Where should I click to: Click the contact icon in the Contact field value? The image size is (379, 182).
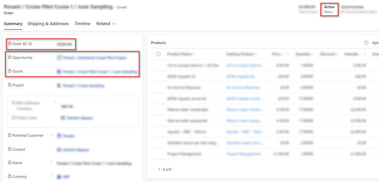click(x=59, y=150)
